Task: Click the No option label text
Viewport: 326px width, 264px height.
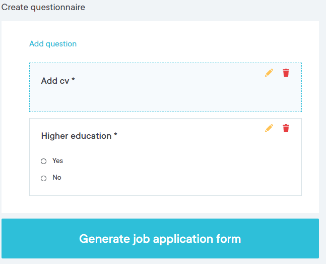Action: click(x=57, y=178)
